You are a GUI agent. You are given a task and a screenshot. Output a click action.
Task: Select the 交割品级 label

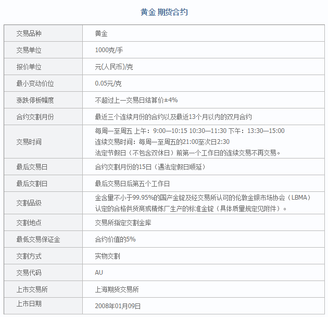pos(29,203)
